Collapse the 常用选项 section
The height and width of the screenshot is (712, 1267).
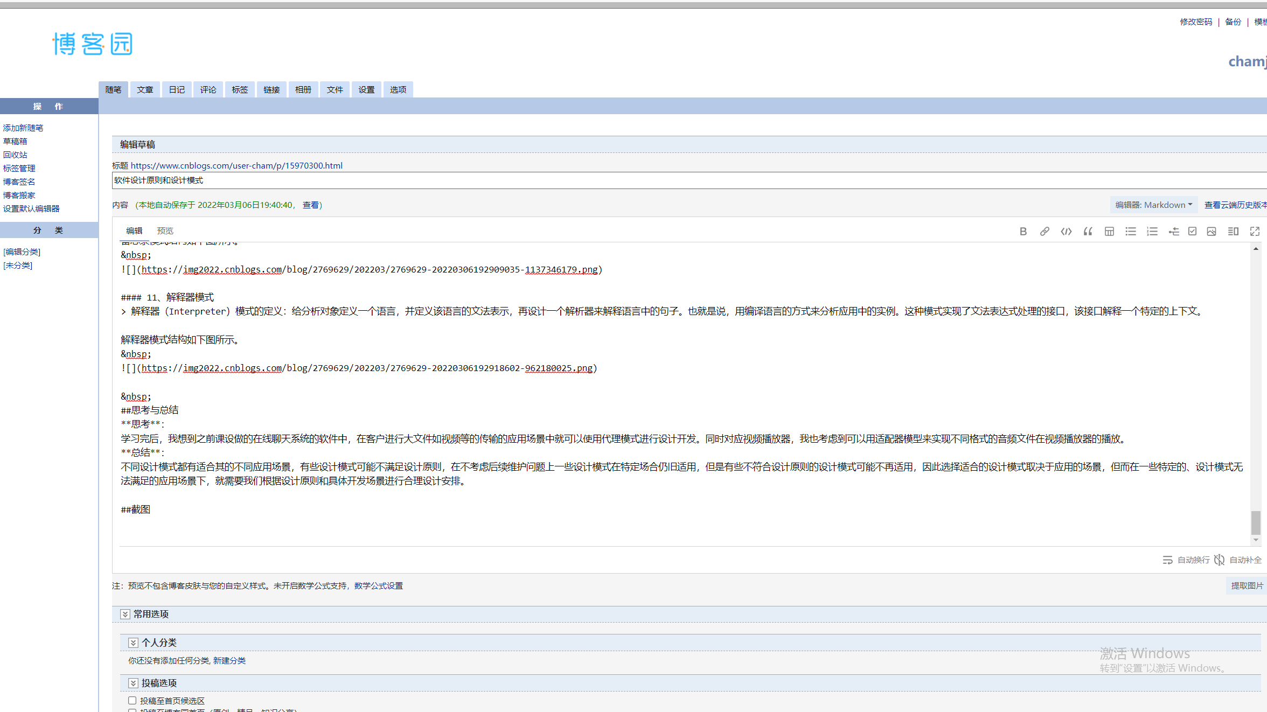point(125,614)
